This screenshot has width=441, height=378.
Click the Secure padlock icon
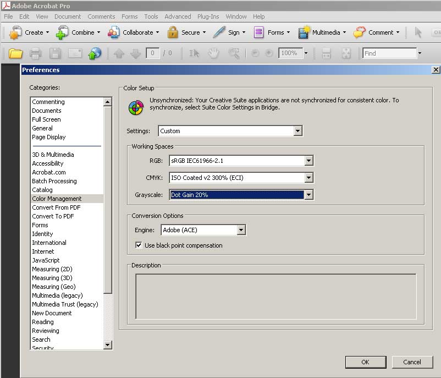tap(173, 32)
